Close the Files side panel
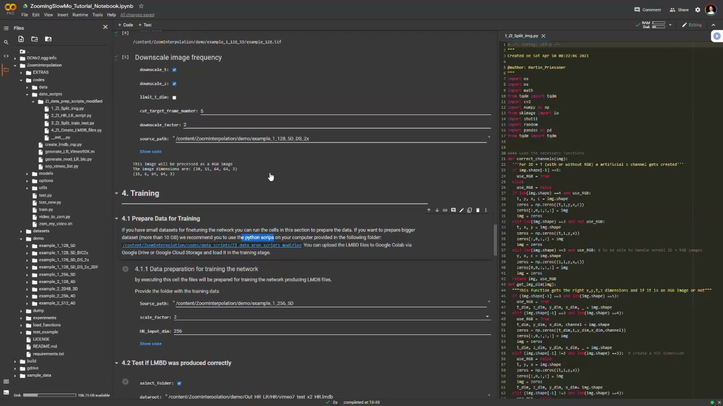 click(105, 27)
